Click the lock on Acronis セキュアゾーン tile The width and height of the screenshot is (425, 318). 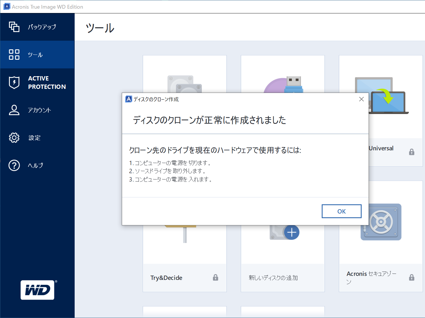click(x=412, y=277)
